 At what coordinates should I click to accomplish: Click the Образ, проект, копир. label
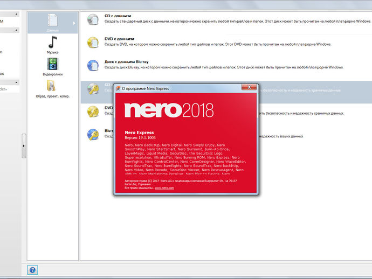(52, 96)
